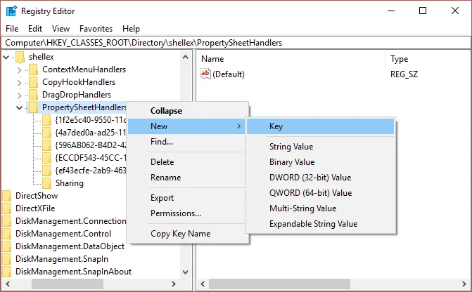
Task: Click the tree pane horizontal scrollbar thumb
Action: pos(68,284)
